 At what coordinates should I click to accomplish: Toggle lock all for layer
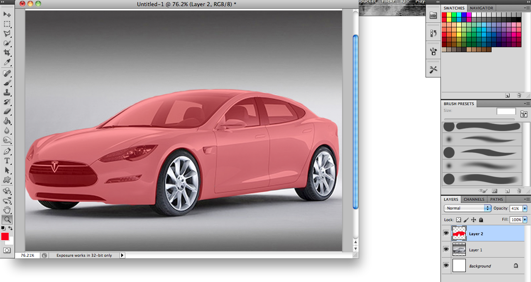coord(481,220)
